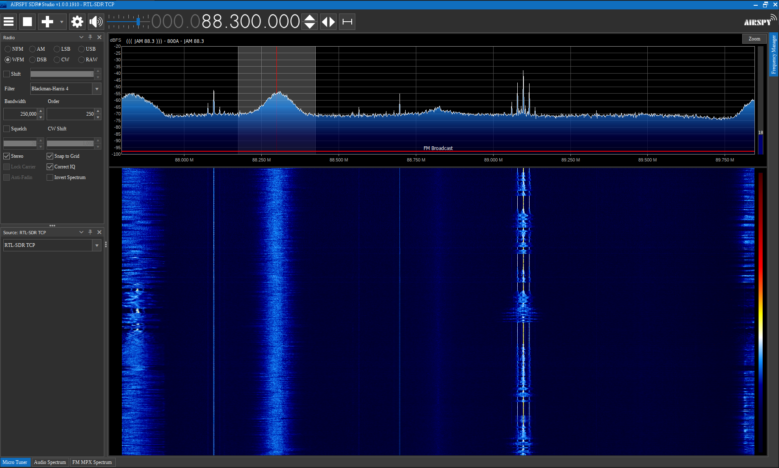Click the tuning step bar icon
Image resolution: width=779 pixels, height=468 pixels.
347,22
